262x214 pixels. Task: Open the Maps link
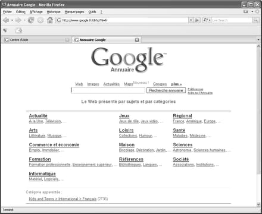tap(129, 84)
